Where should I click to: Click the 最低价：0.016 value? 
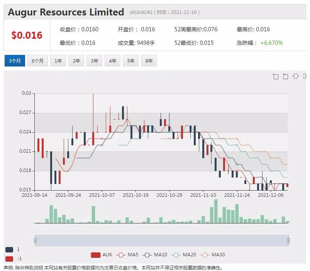tap(78, 43)
